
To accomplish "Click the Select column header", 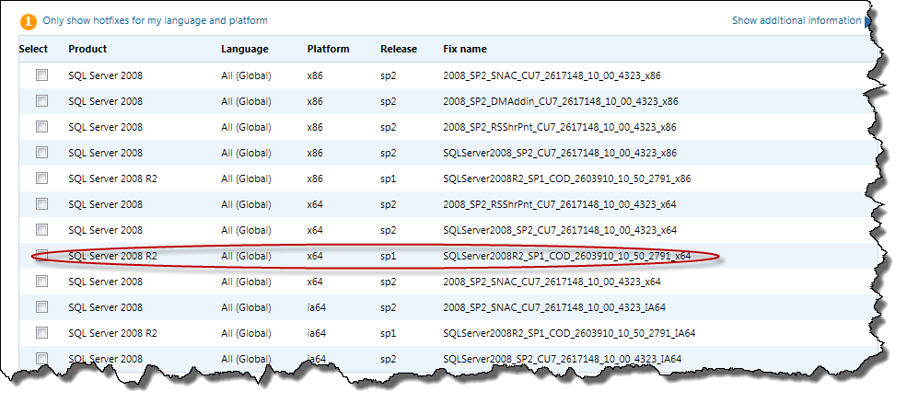I will point(33,49).
